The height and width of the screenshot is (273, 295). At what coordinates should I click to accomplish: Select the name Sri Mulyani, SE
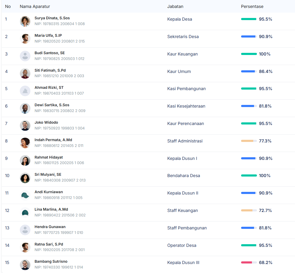coord(48,174)
